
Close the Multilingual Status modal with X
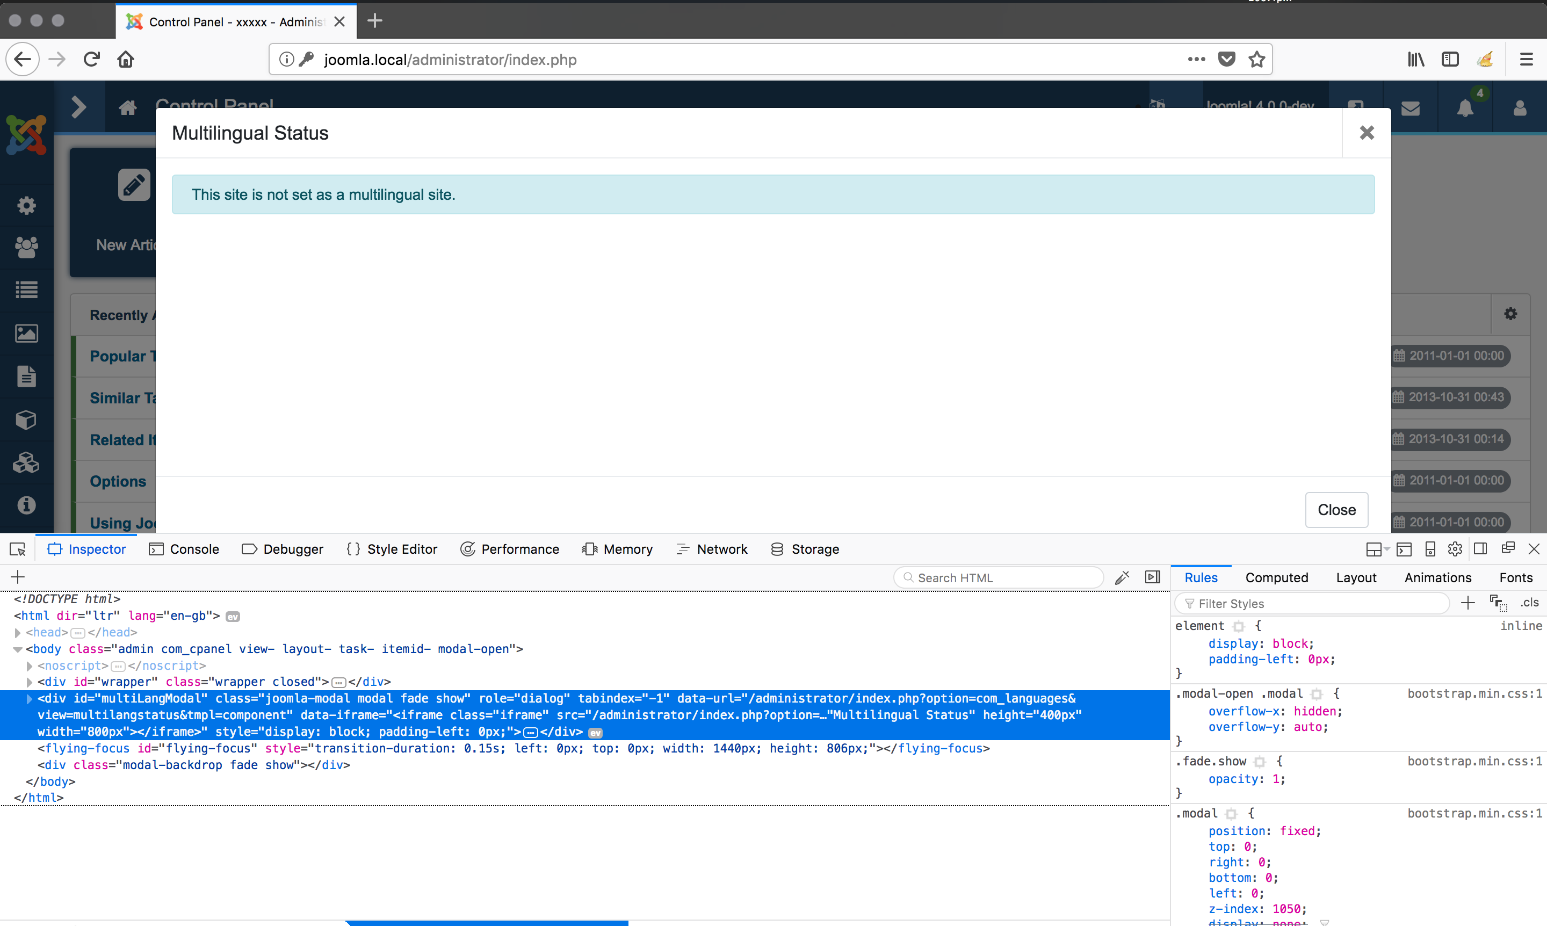[1367, 132]
